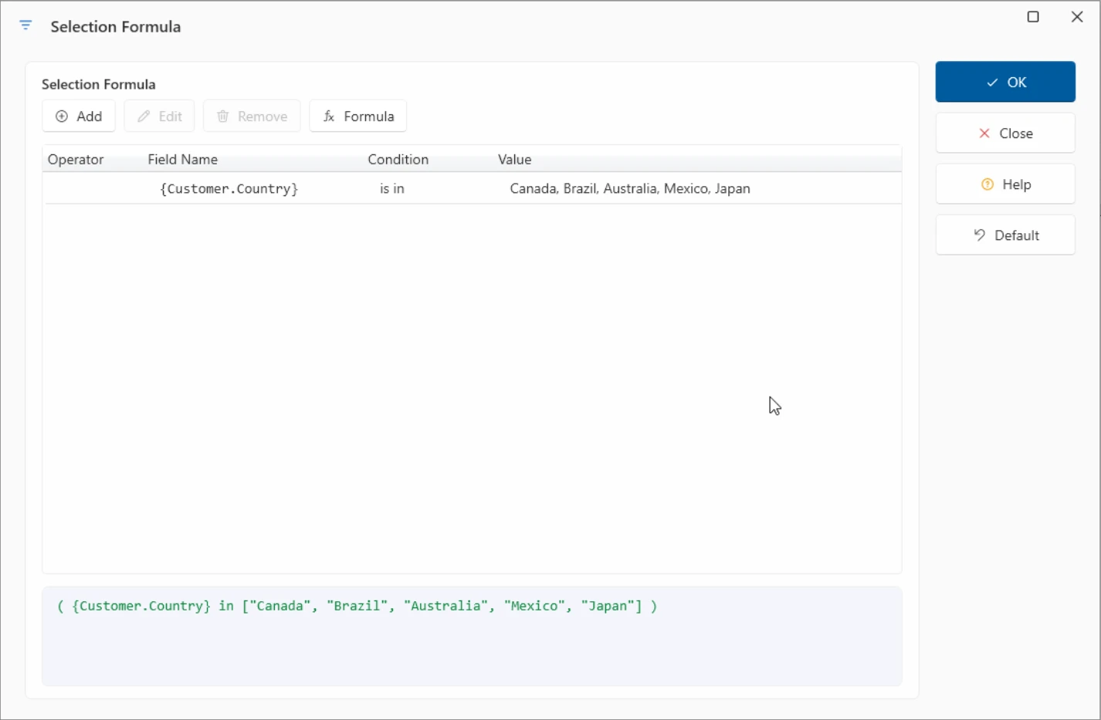Reset using the Default button
This screenshot has width=1101, height=720.
[x=1005, y=235]
